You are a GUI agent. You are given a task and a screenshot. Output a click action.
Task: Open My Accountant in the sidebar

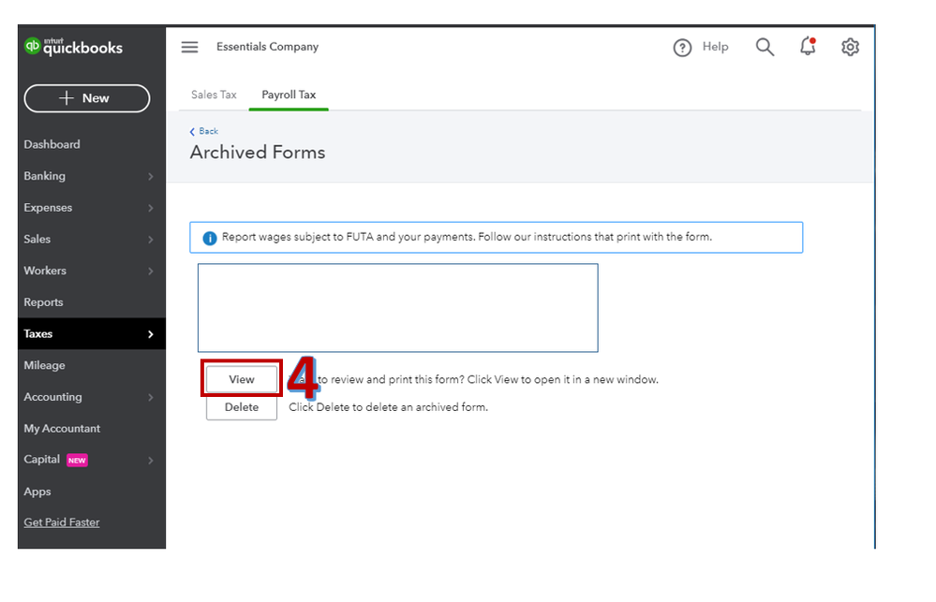[62, 429]
